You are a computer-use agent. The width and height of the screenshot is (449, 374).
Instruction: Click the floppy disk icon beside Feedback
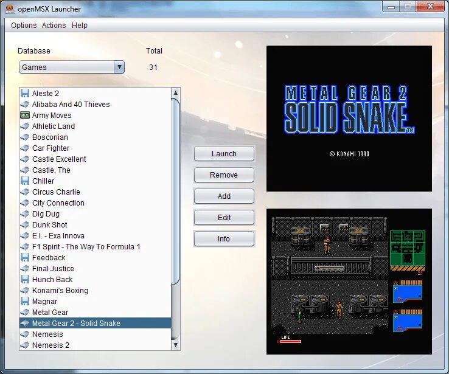tap(25, 257)
